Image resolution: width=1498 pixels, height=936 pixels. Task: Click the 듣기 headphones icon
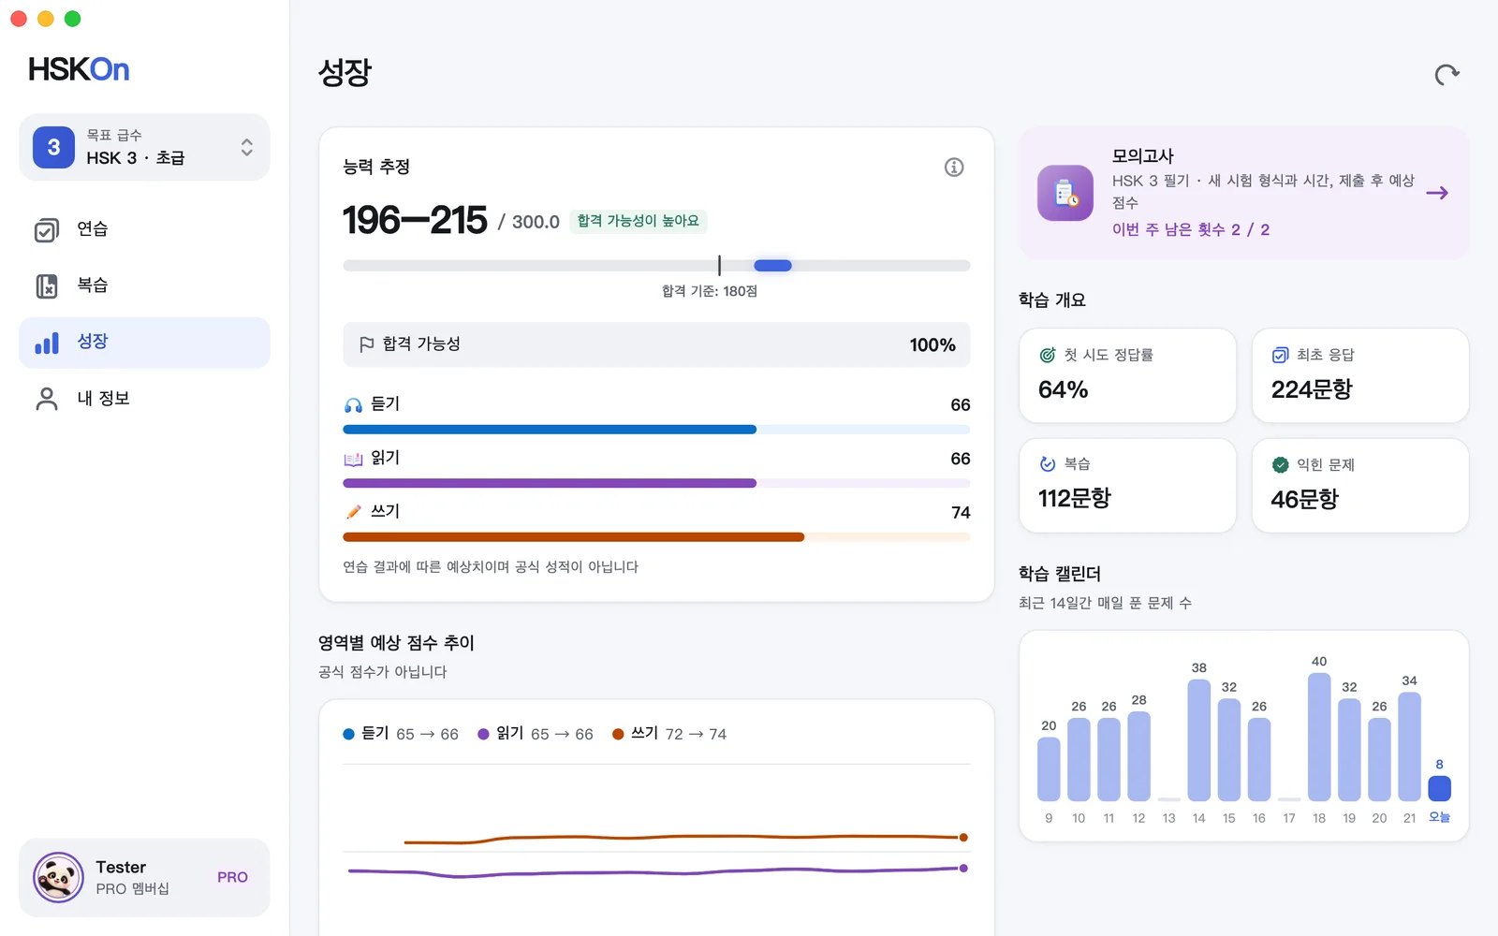[x=353, y=405]
